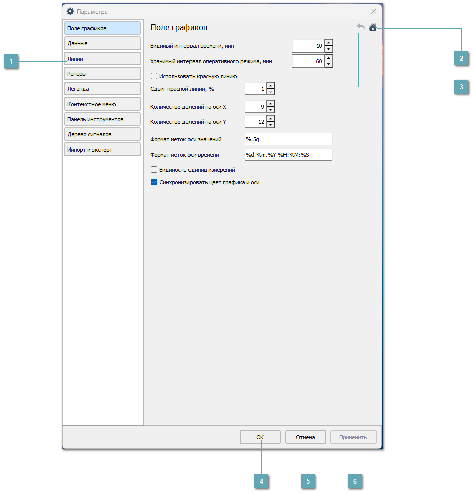Viewport: 474px width, 494px height.
Task: Decrease stored interval using down arrow
Action: 329,64
